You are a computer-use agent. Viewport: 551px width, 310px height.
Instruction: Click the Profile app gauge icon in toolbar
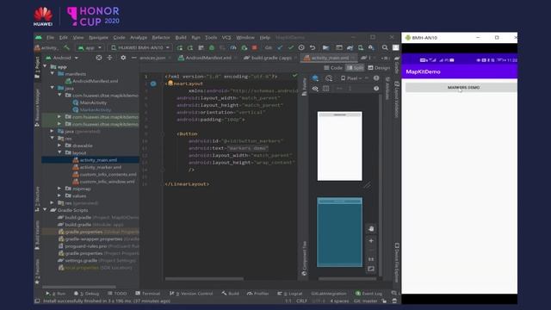tap(233, 47)
